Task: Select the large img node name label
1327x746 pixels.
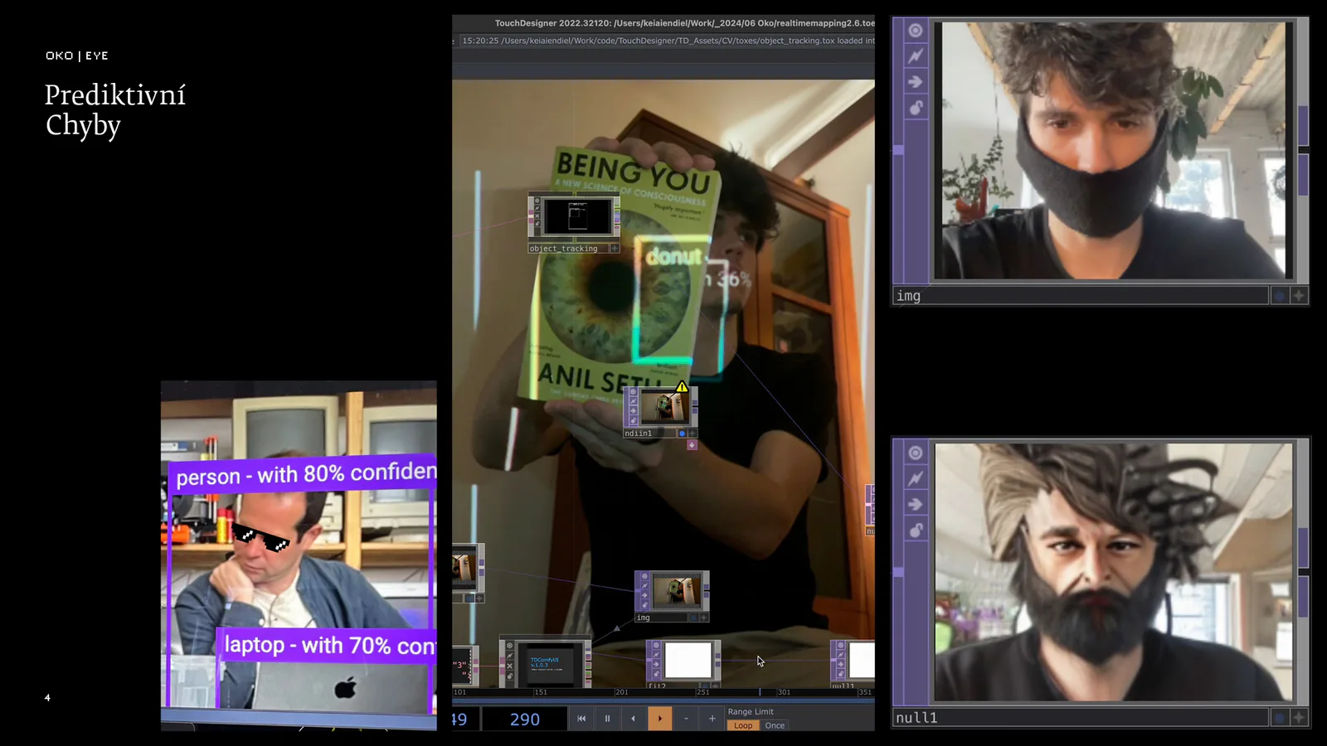Action: click(1081, 296)
